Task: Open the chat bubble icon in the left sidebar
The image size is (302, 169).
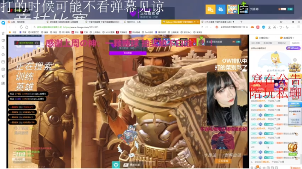Action: [x=3, y=55]
